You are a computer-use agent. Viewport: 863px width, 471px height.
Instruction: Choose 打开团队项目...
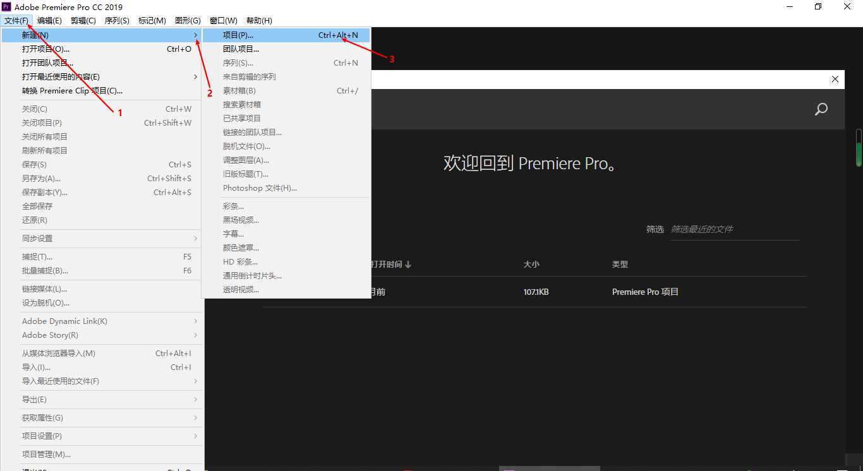[x=102, y=63]
